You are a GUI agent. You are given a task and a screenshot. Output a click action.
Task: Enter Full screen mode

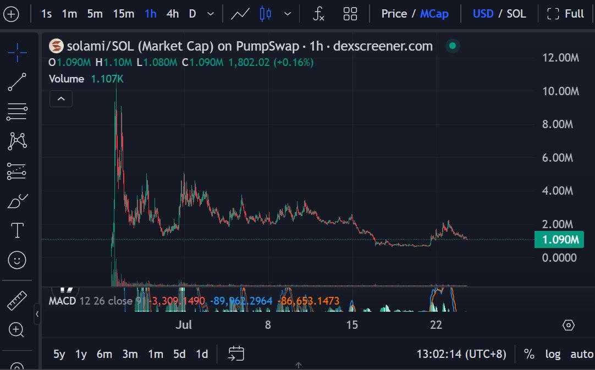565,14
